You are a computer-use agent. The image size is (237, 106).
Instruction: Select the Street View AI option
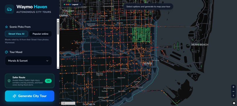click(16, 34)
